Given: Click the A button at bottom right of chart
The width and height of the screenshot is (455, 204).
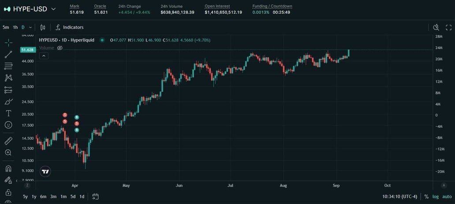Looking at the screenshot, I should 444,185.
